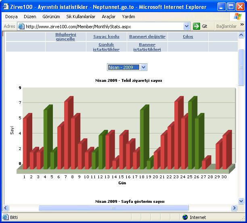Open the Sık Kullanılanlar menu
The width and height of the screenshot is (247, 223).
point(81,17)
